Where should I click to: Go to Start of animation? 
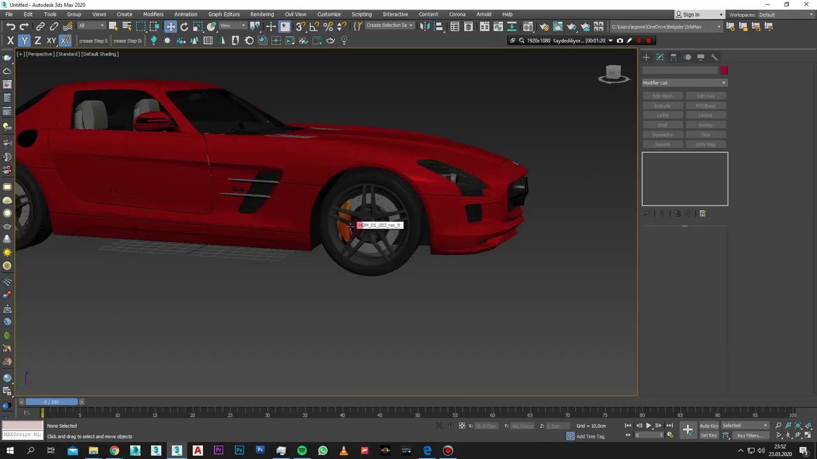(628, 426)
